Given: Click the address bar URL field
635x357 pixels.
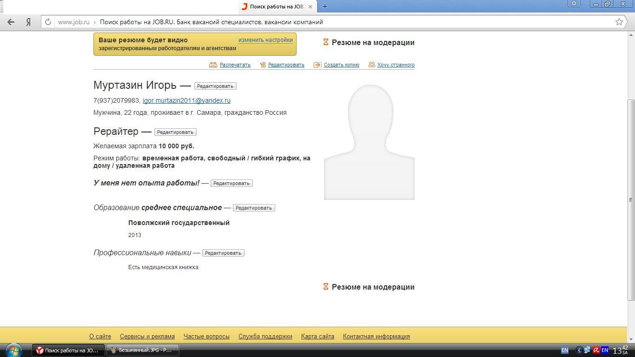Looking at the screenshot, I should [x=334, y=22].
